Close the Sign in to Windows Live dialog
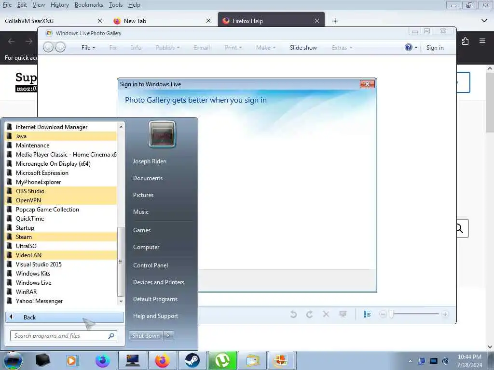This screenshot has height=370, width=494. click(x=367, y=84)
